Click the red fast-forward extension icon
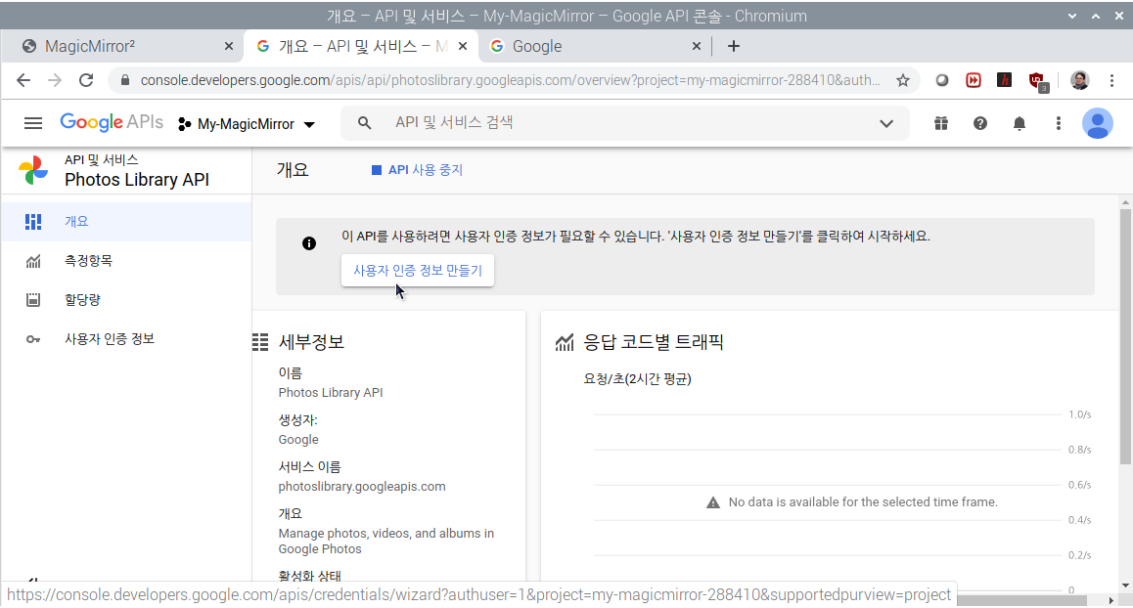Viewport: 1133px width, 608px height. 974,80
